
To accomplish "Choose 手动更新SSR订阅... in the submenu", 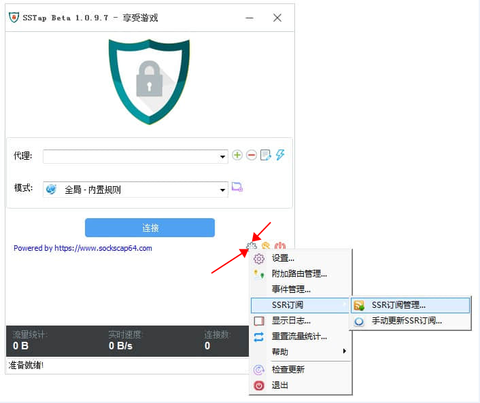I will tap(410, 321).
